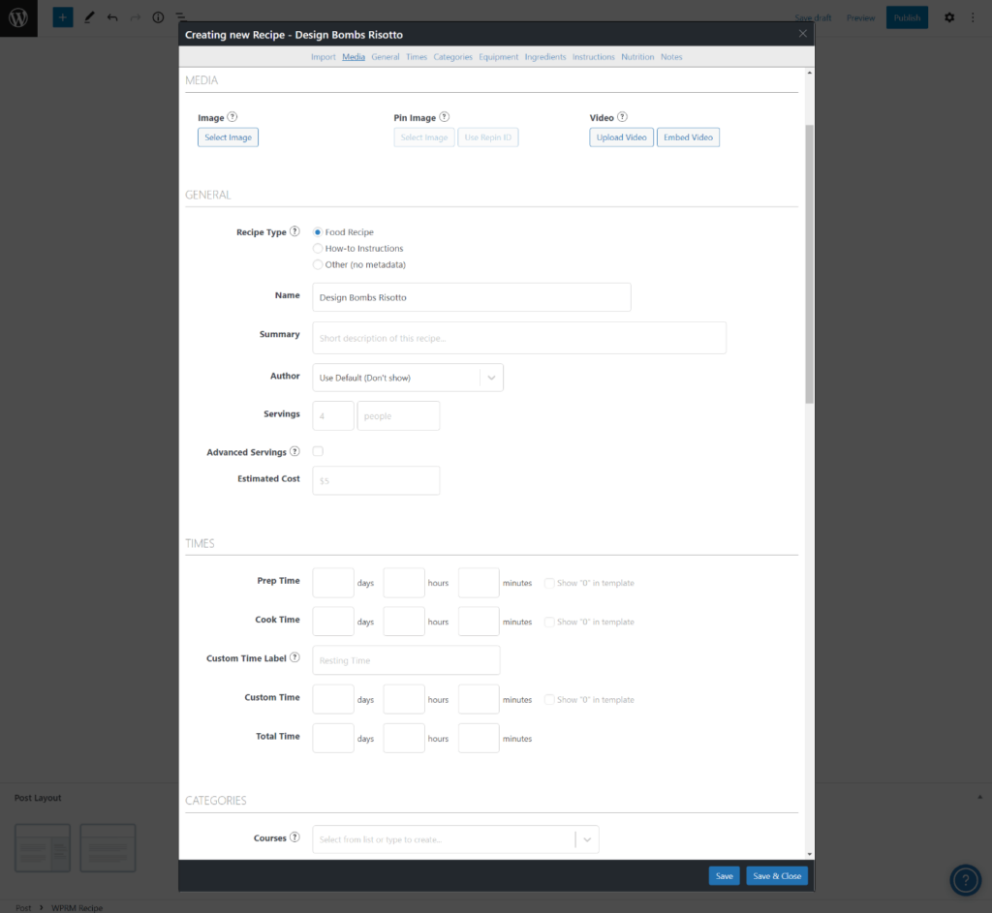Click the modal vertical scrollbar thumb
The height and width of the screenshot is (913, 992).
(x=809, y=263)
